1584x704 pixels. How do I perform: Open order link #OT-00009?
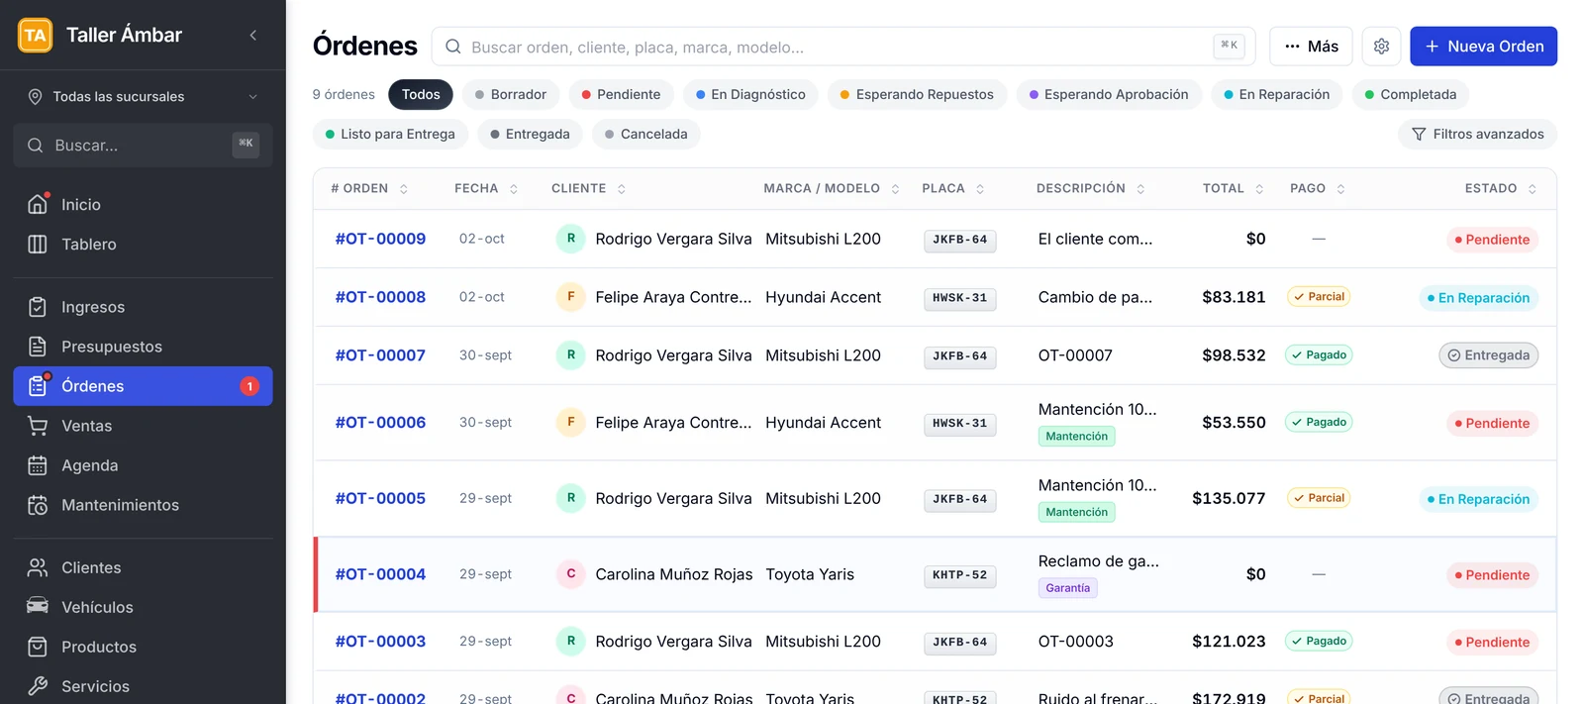click(380, 239)
